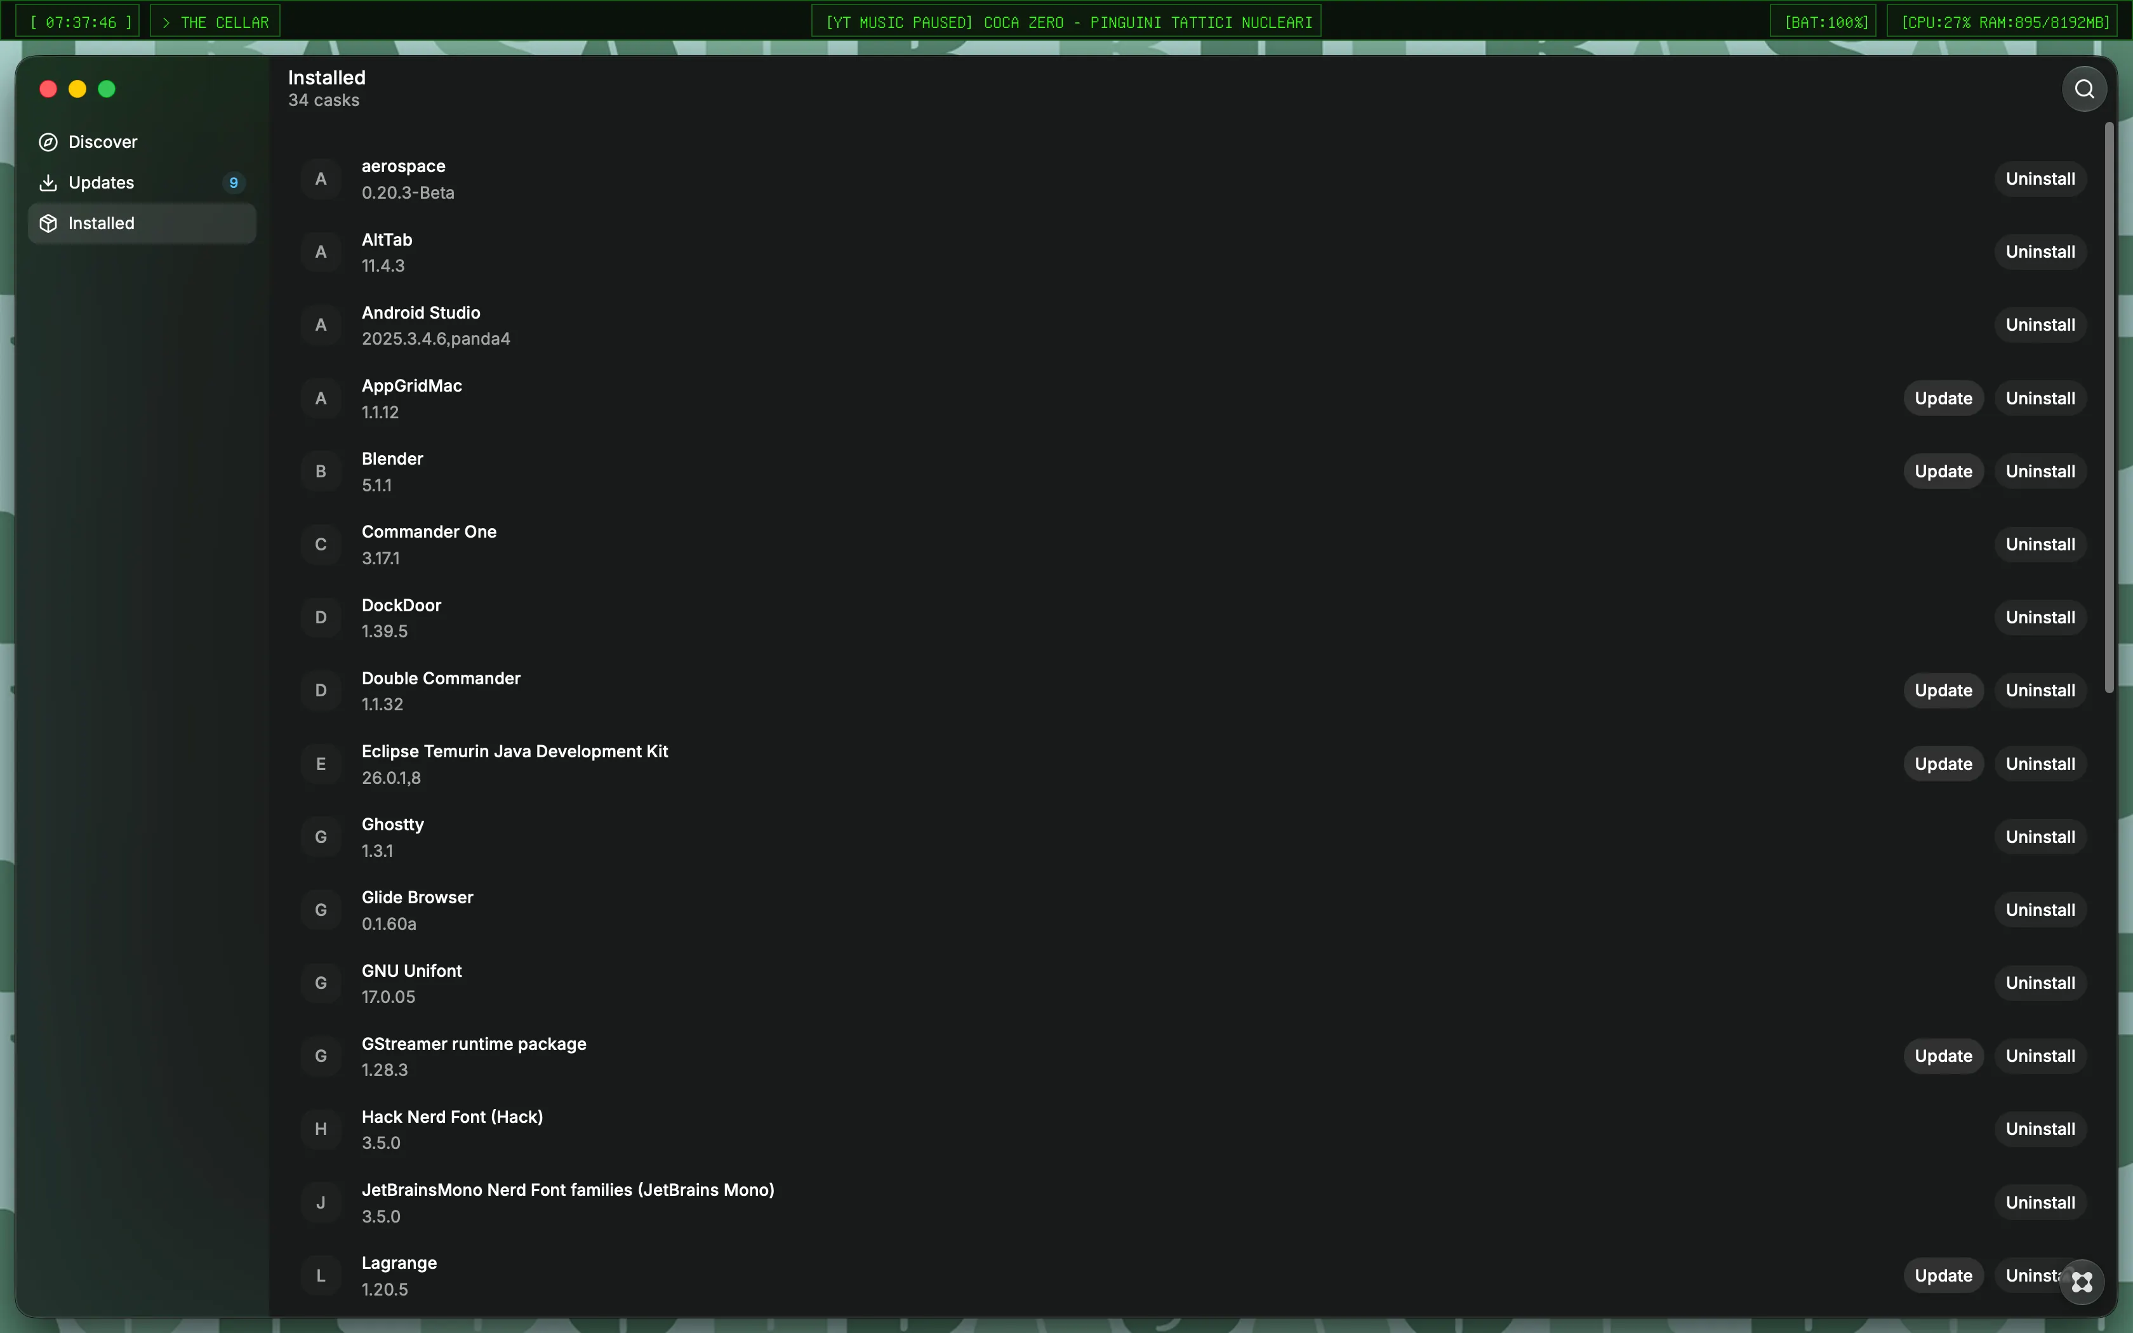Image resolution: width=2133 pixels, height=1333 pixels.
Task: Click the Hack Nerd Font letter H avatar
Action: pos(321,1129)
